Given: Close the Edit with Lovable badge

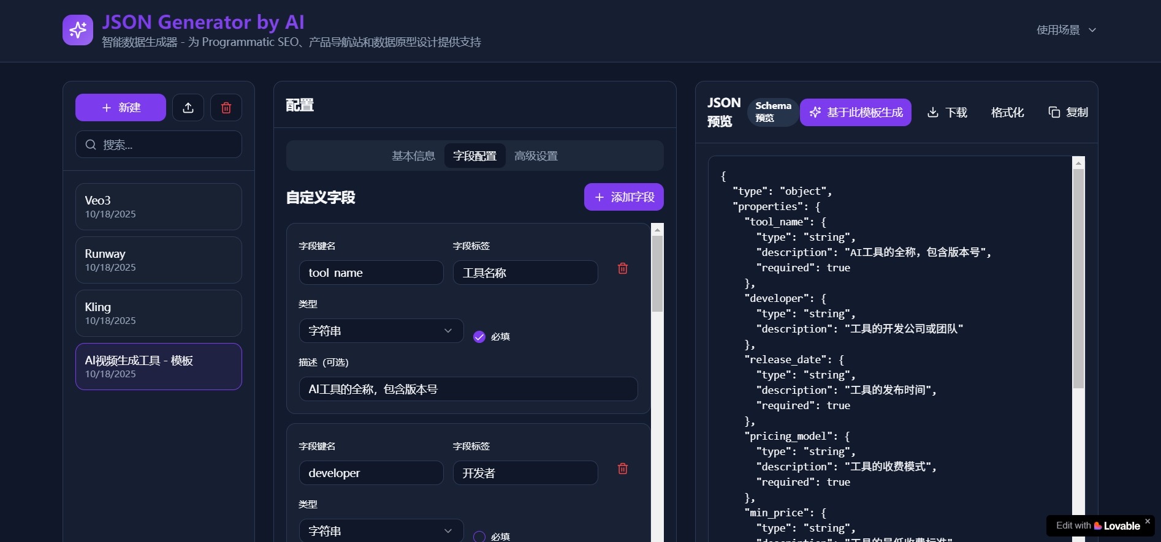Looking at the screenshot, I should click(x=1148, y=521).
